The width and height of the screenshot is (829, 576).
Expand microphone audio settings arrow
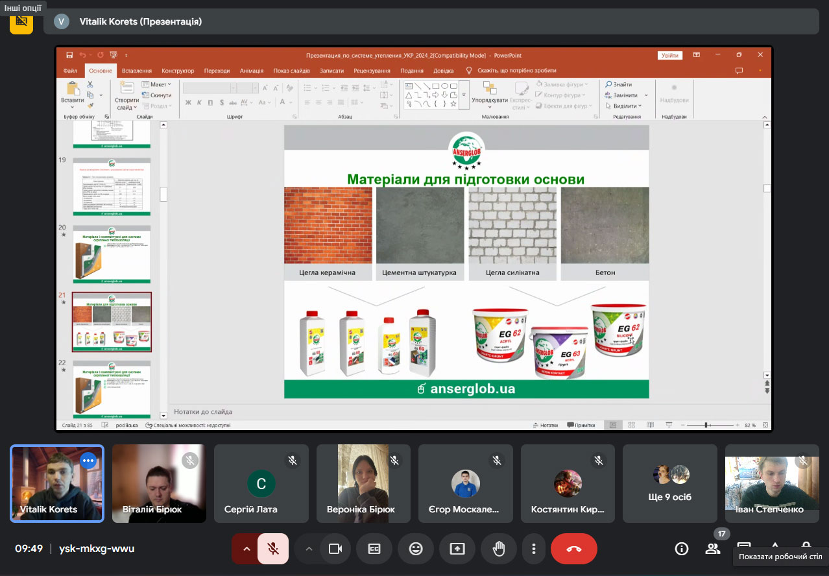[x=246, y=549]
